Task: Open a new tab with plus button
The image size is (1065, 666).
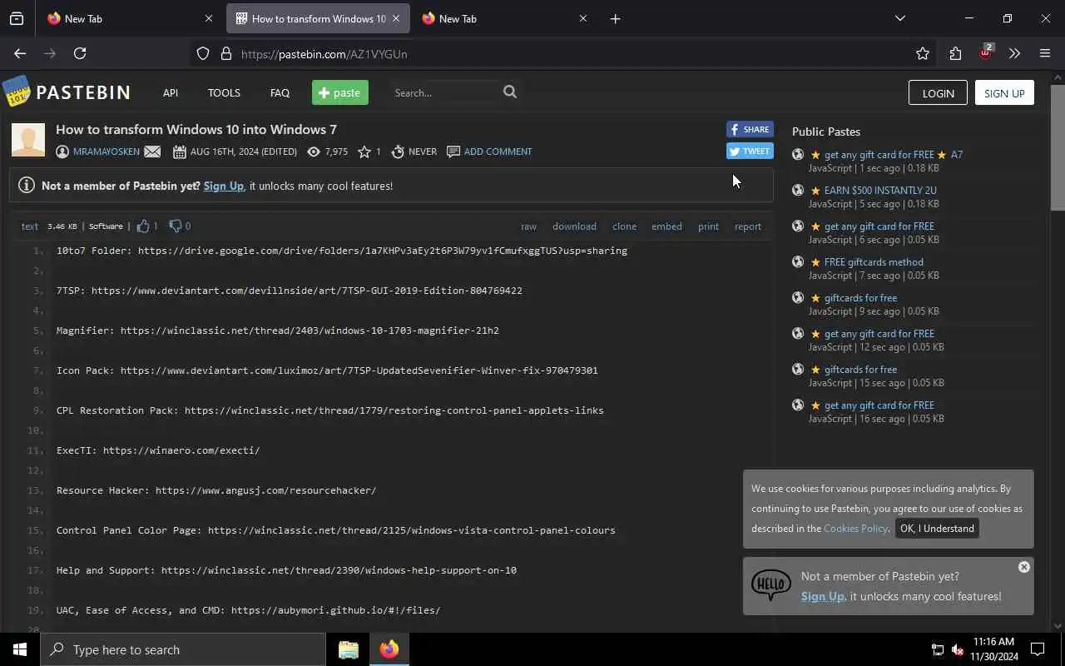Action: click(615, 18)
